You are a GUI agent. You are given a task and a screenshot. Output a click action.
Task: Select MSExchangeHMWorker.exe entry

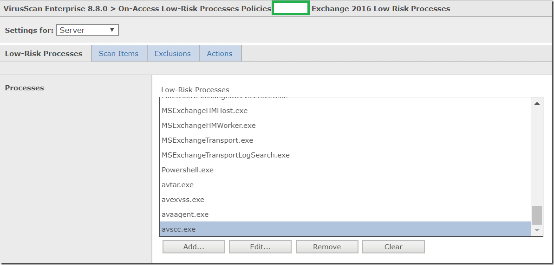coord(345,126)
